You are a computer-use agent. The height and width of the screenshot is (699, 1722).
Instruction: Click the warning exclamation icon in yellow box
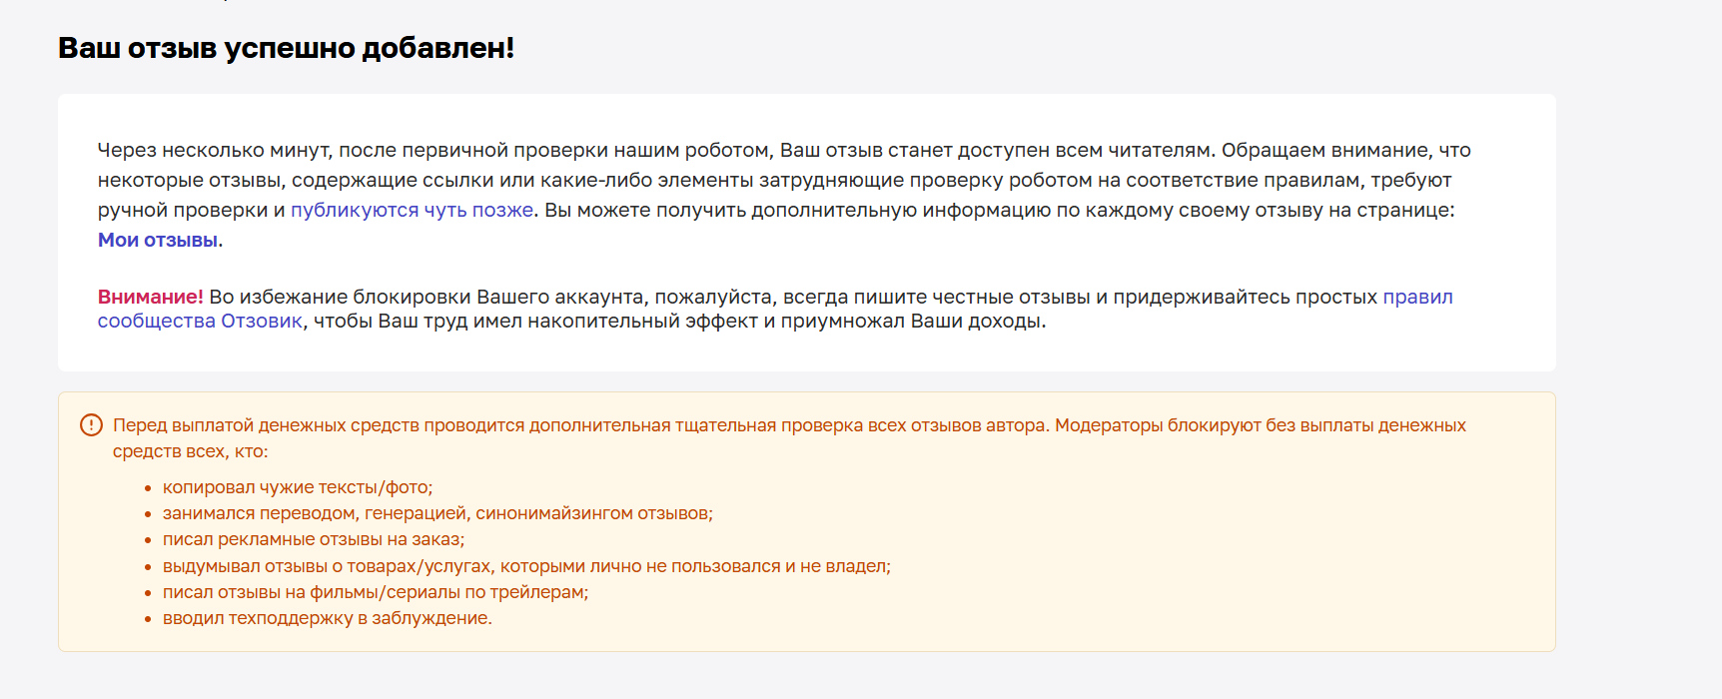click(91, 425)
